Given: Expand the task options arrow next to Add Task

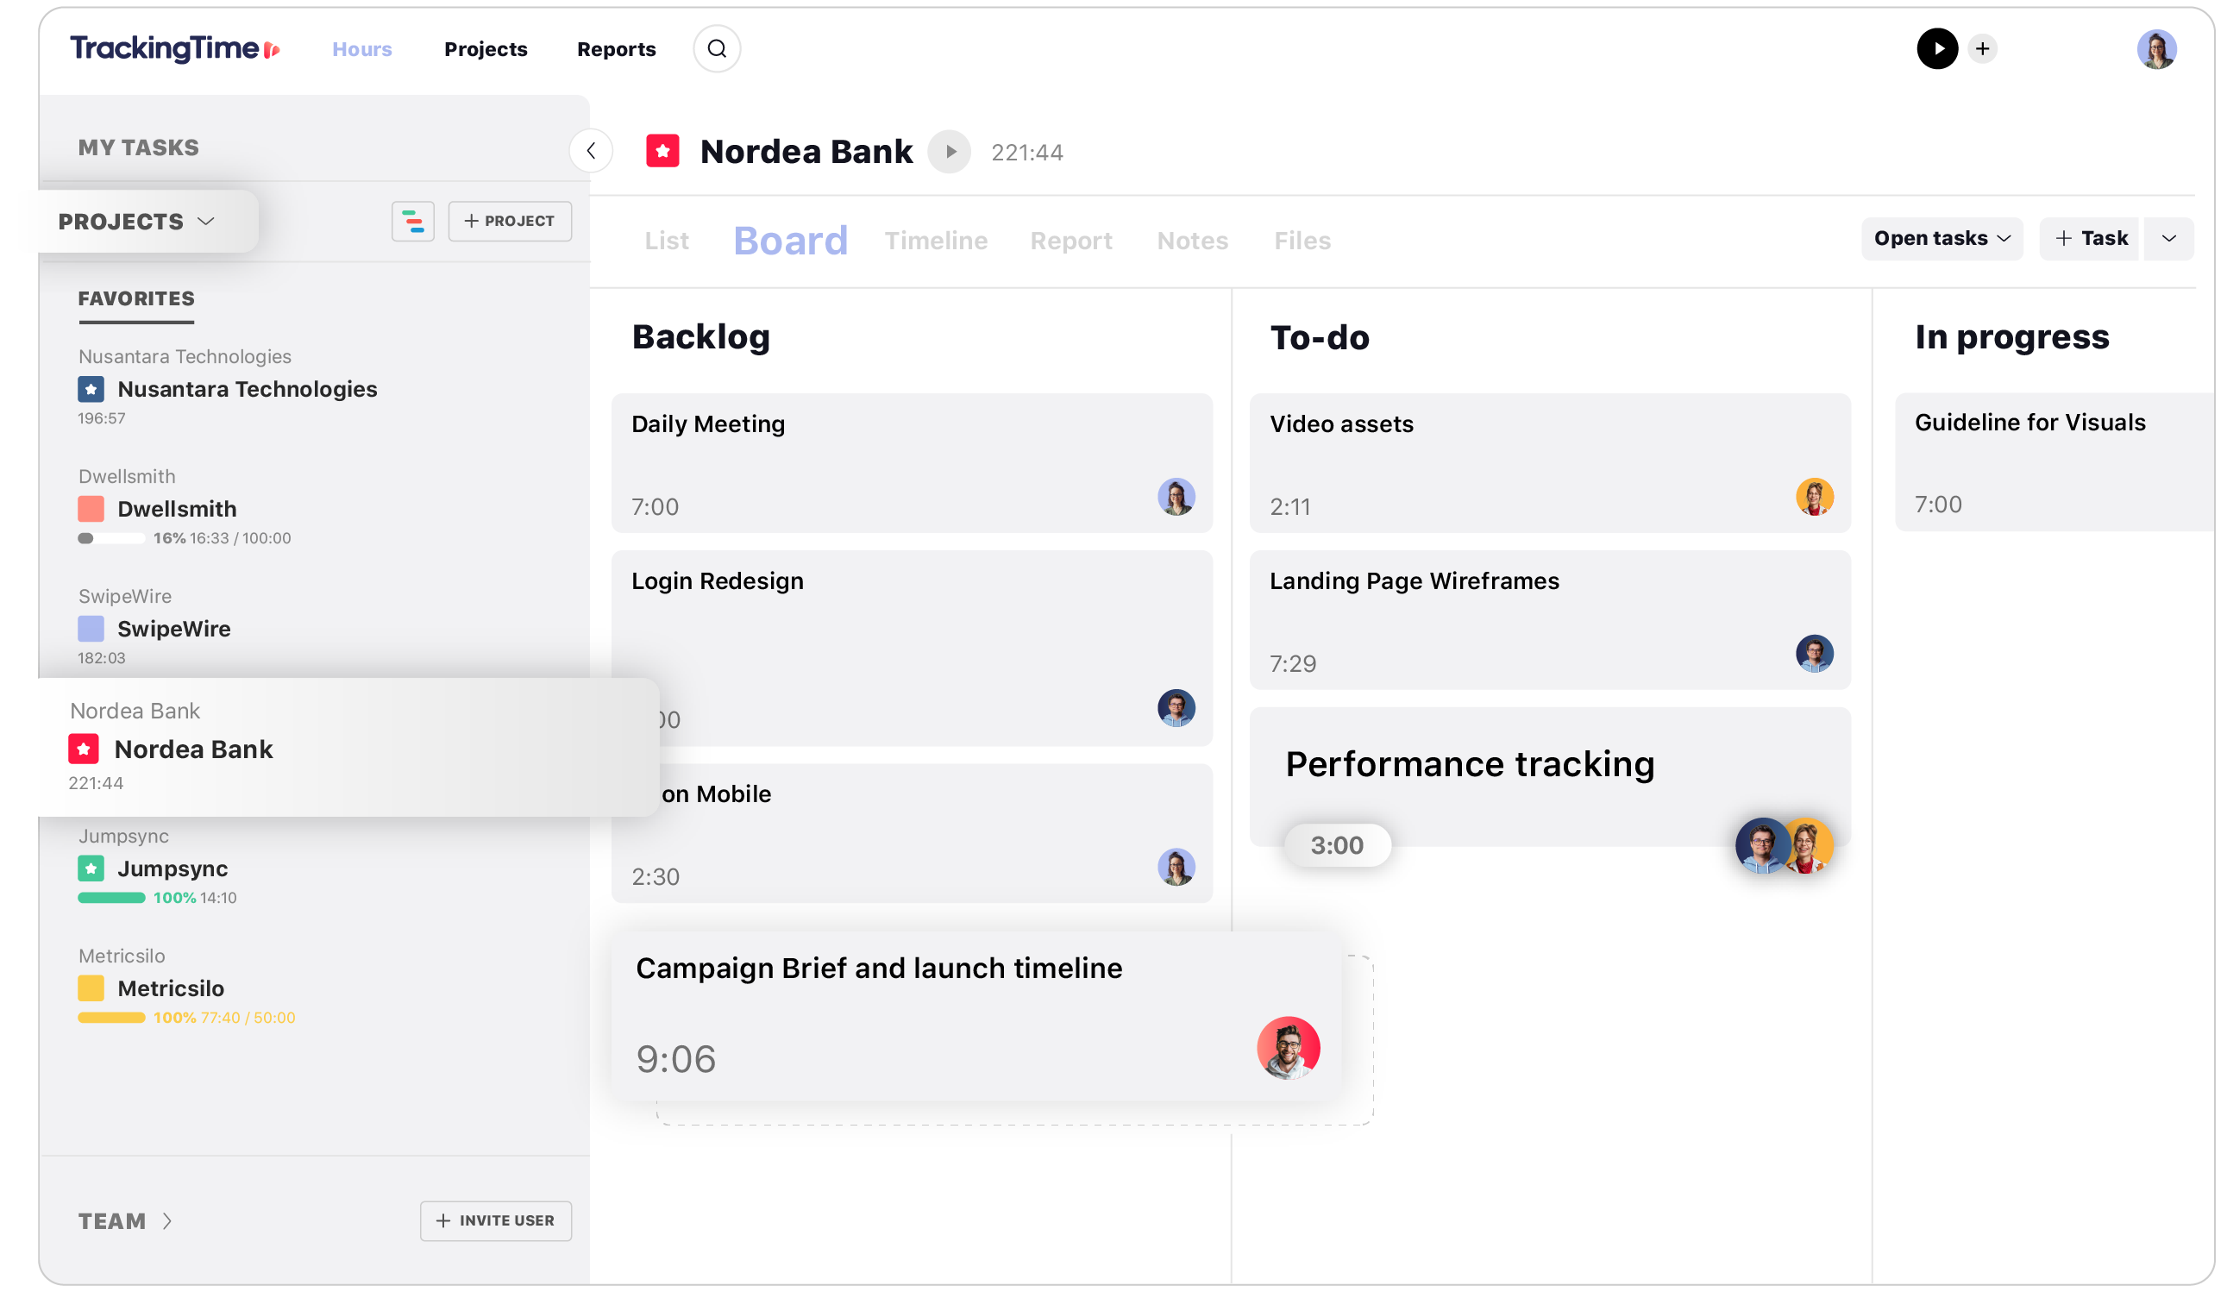Looking at the screenshot, I should (2171, 238).
